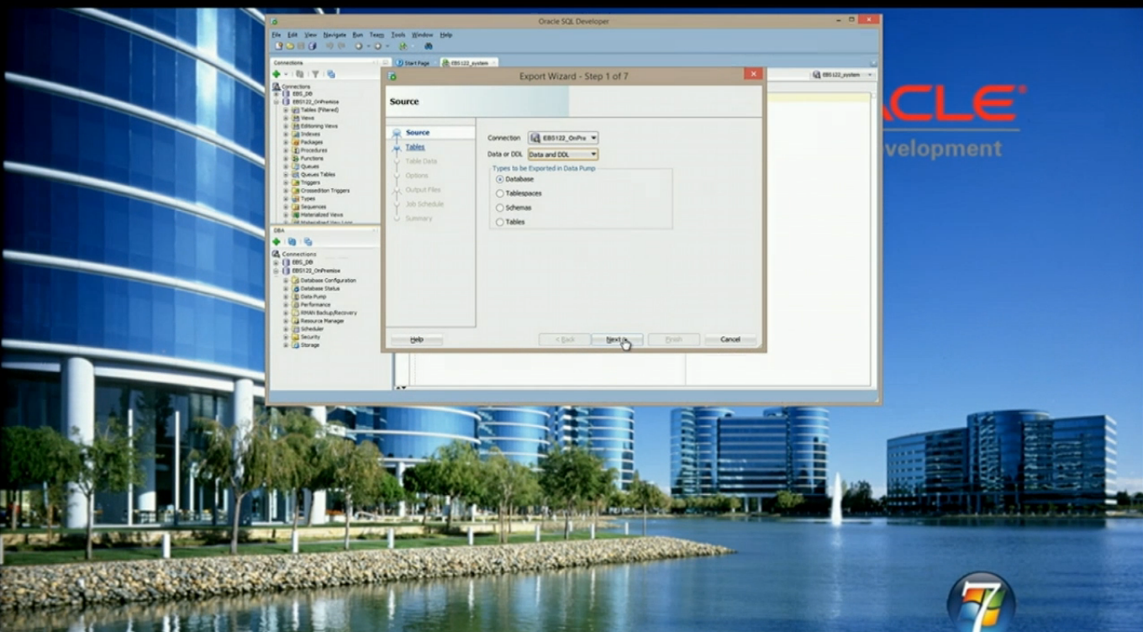
Task: Open the Team menu
Action: [x=377, y=34]
